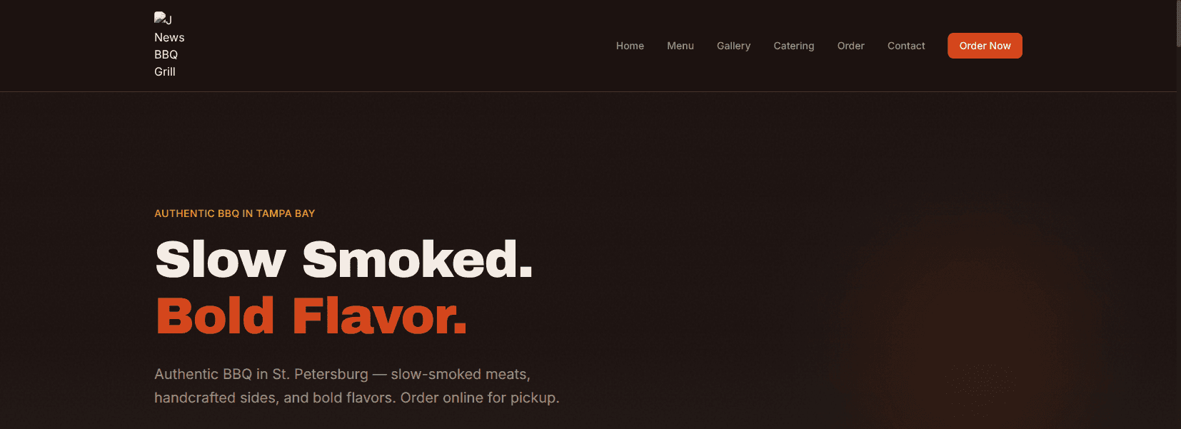Go to the Contact page link
This screenshot has width=1181, height=429.
(906, 46)
